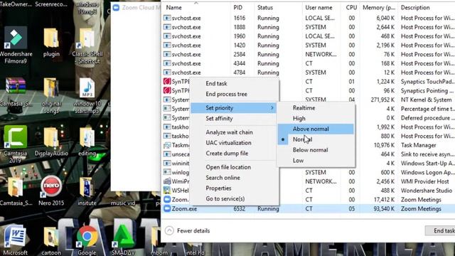Launch Nero 2015 desktop icon

[x=51, y=186]
